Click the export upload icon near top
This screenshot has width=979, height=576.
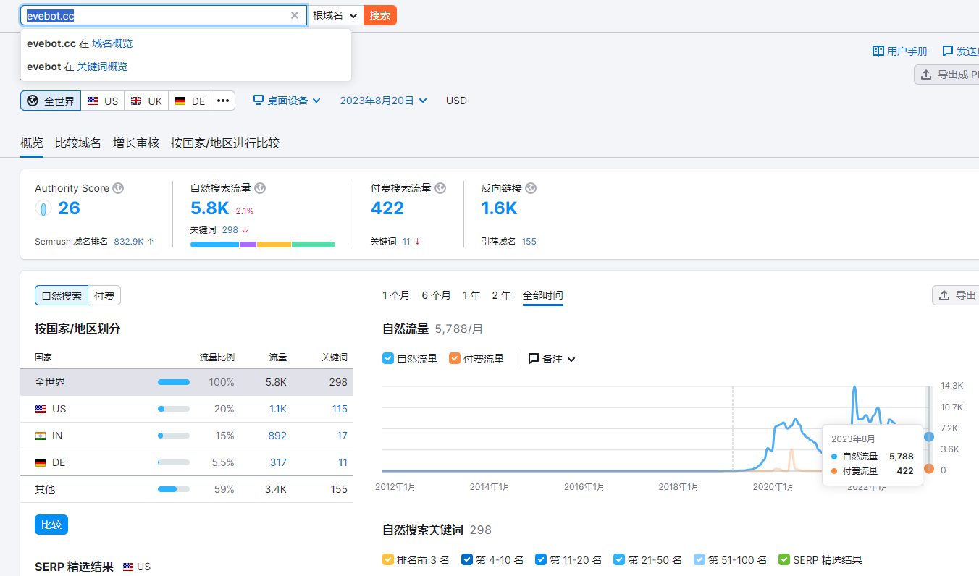(x=926, y=75)
